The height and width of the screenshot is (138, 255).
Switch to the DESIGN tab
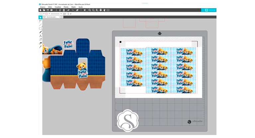coord(209,10)
